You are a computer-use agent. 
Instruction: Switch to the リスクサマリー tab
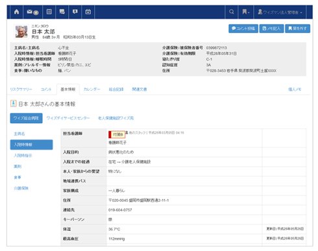[x=21, y=90]
